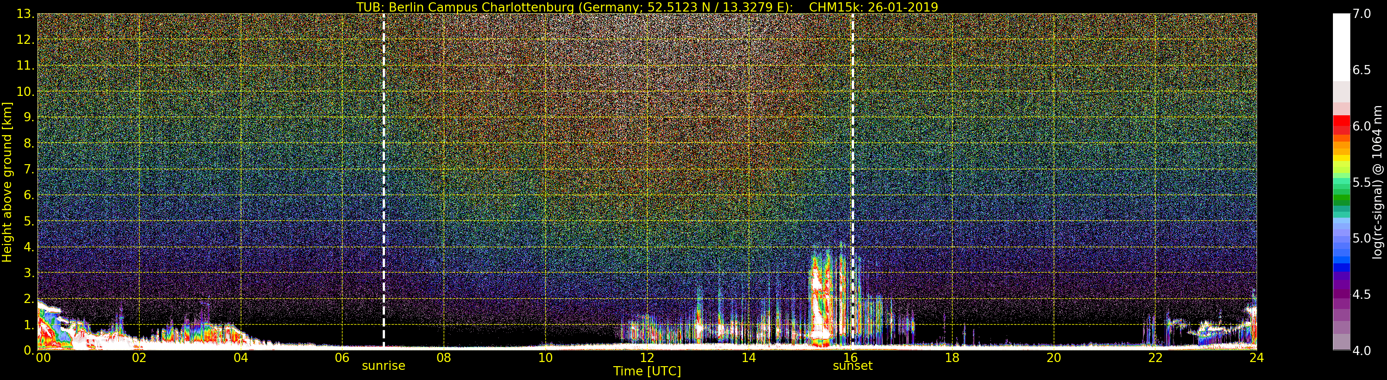Click the time axis tick label '16'
This screenshot has width=1387, height=380.
(850, 358)
